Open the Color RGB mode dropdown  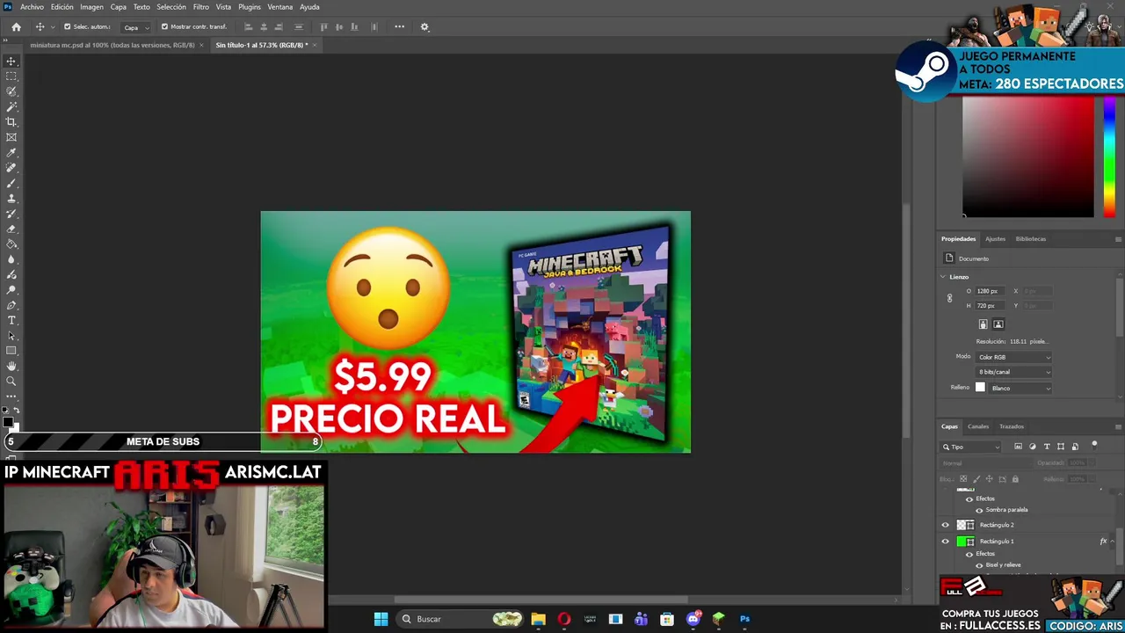[1014, 357]
